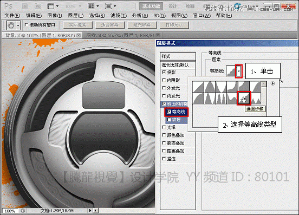Open the tool preset picker arrow

pyautogui.click(x=18, y=25)
